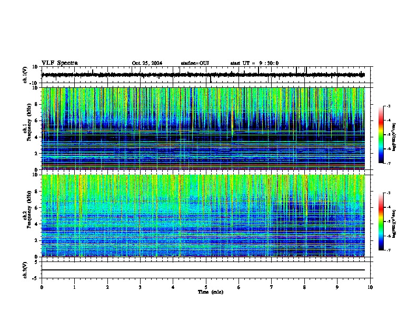Select the "start UT = 9 :30: 0" text
417x322 pixels.
pos(254,63)
